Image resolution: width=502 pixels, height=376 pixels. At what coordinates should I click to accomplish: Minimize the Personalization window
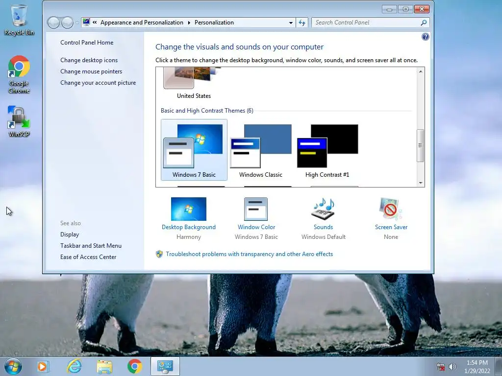coord(389,9)
